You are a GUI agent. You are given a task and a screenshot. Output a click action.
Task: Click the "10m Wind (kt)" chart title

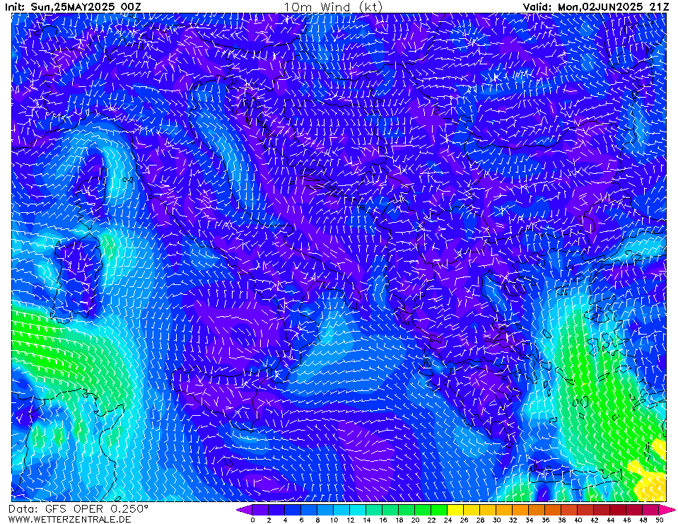[333, 6]
